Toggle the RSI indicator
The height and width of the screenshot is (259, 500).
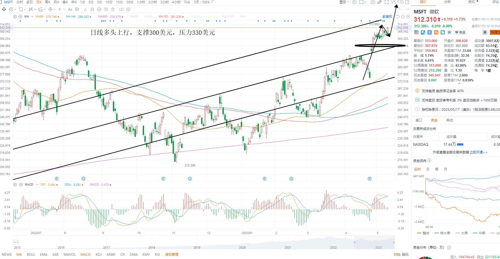[x=157, y=255]
